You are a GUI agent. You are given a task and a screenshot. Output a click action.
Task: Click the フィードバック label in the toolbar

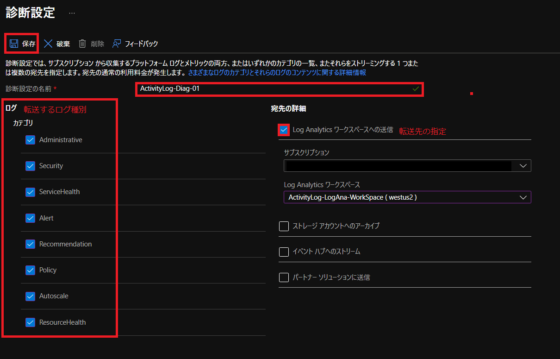click(x=142, y=44)
